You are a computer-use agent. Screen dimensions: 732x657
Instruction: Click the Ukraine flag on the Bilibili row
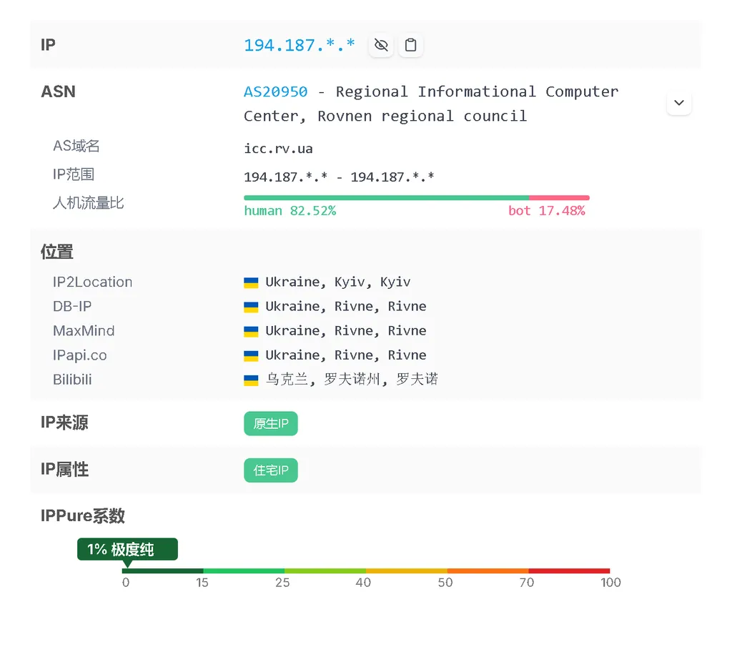(x=251, y=379)
